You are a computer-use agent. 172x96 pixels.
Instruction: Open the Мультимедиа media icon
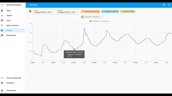coord(2,35)
